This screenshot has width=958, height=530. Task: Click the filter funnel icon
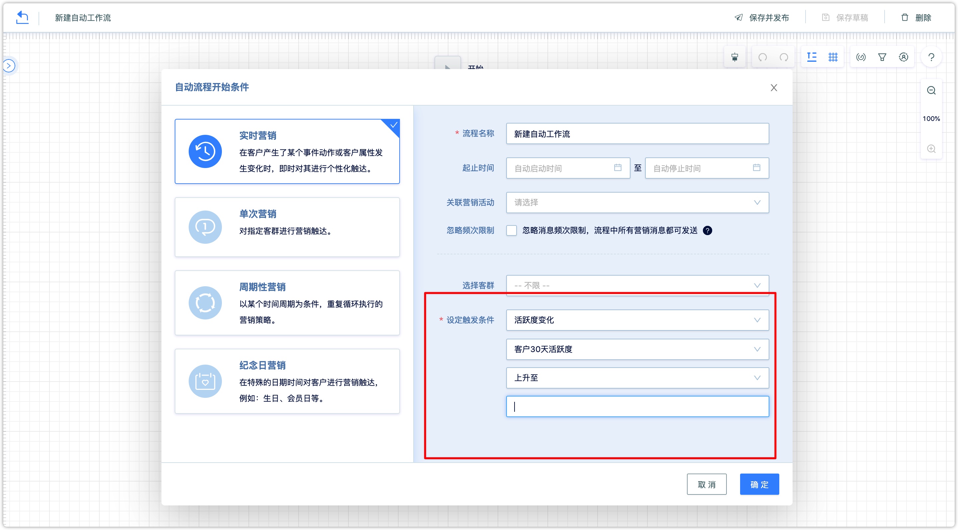pyautogui.click(x=882, y=57)
